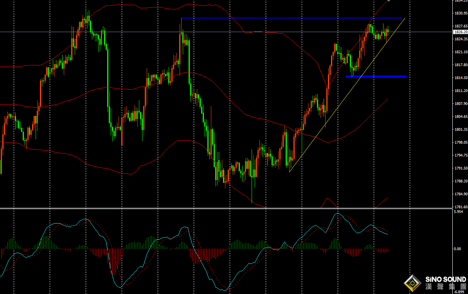Click the 1811.20 price axis label
The height and width of the screenshot is (294, 468).
coord(461,91)
